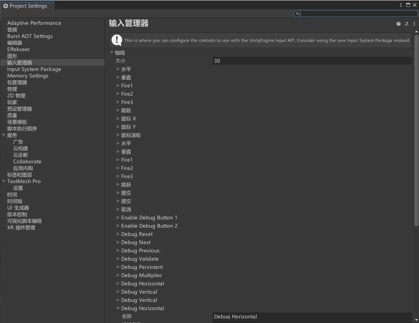Open the Adaptive Performance settings
This screenshot has width=419, height=323.
point(34,23)
